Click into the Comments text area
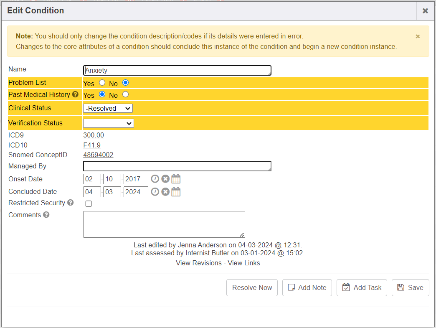Image resolution: width=436 pixels, height=328 pixels. 164,224
